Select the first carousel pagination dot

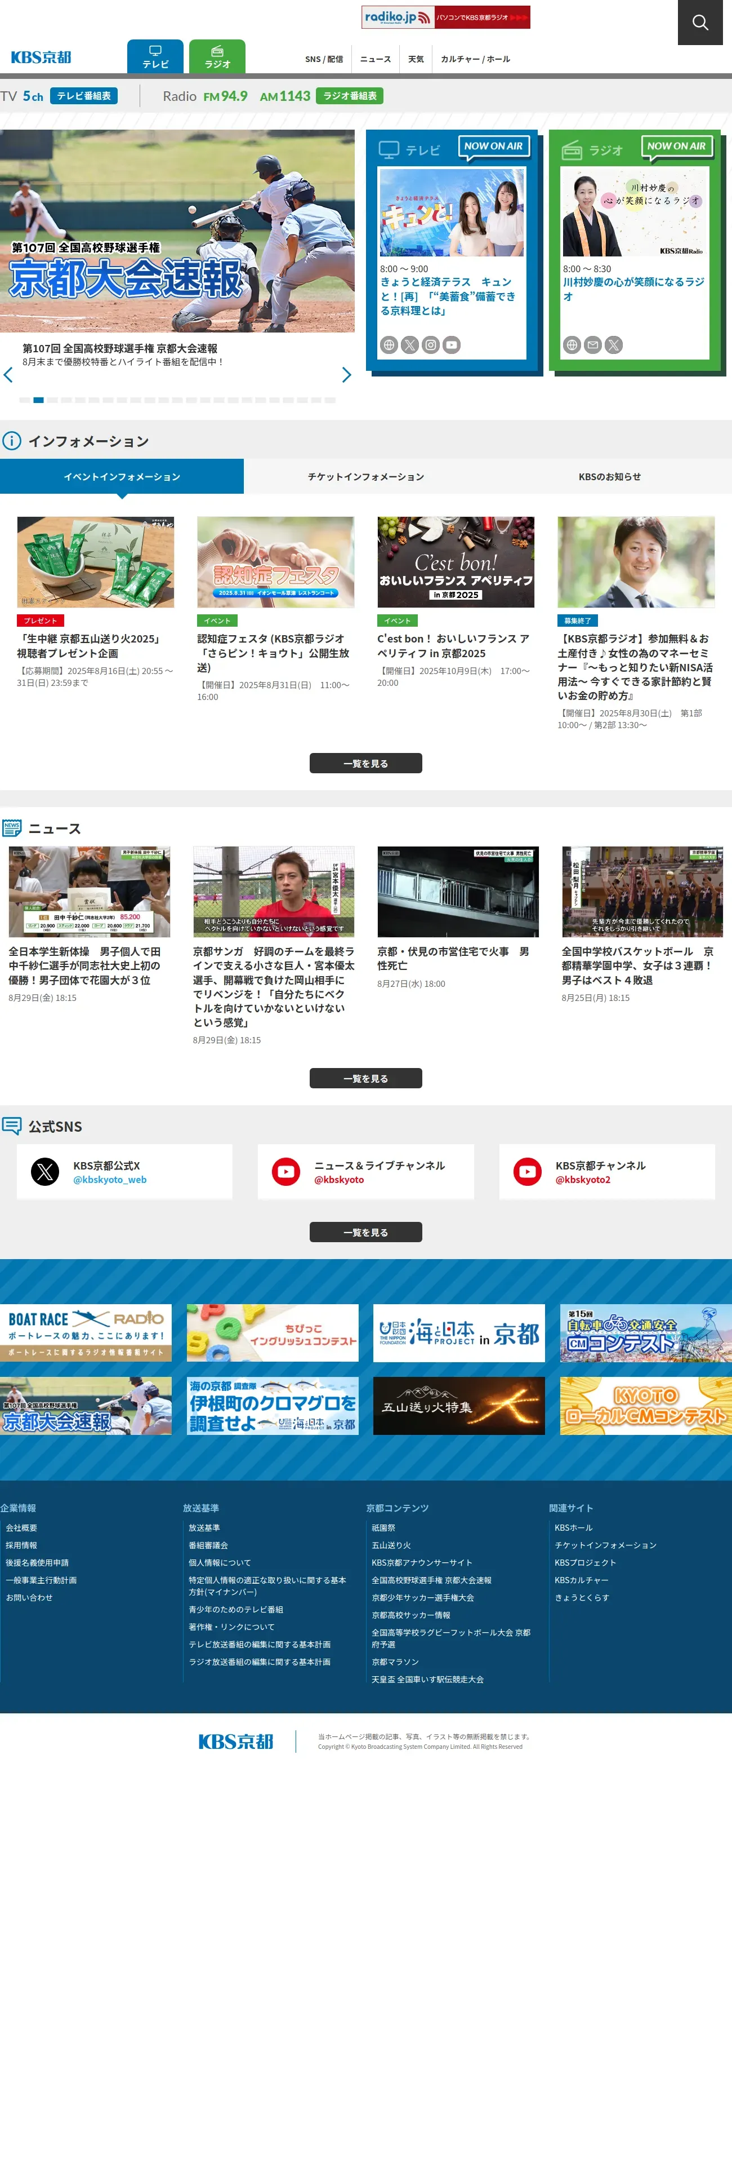tap(24, 400)
